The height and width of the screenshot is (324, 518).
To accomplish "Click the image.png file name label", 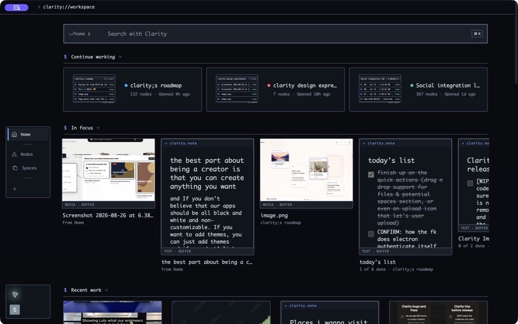I will click(274, 215).
